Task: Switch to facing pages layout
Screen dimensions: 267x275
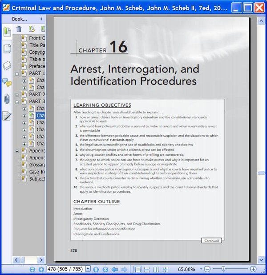Action: [x=156, y=269]
